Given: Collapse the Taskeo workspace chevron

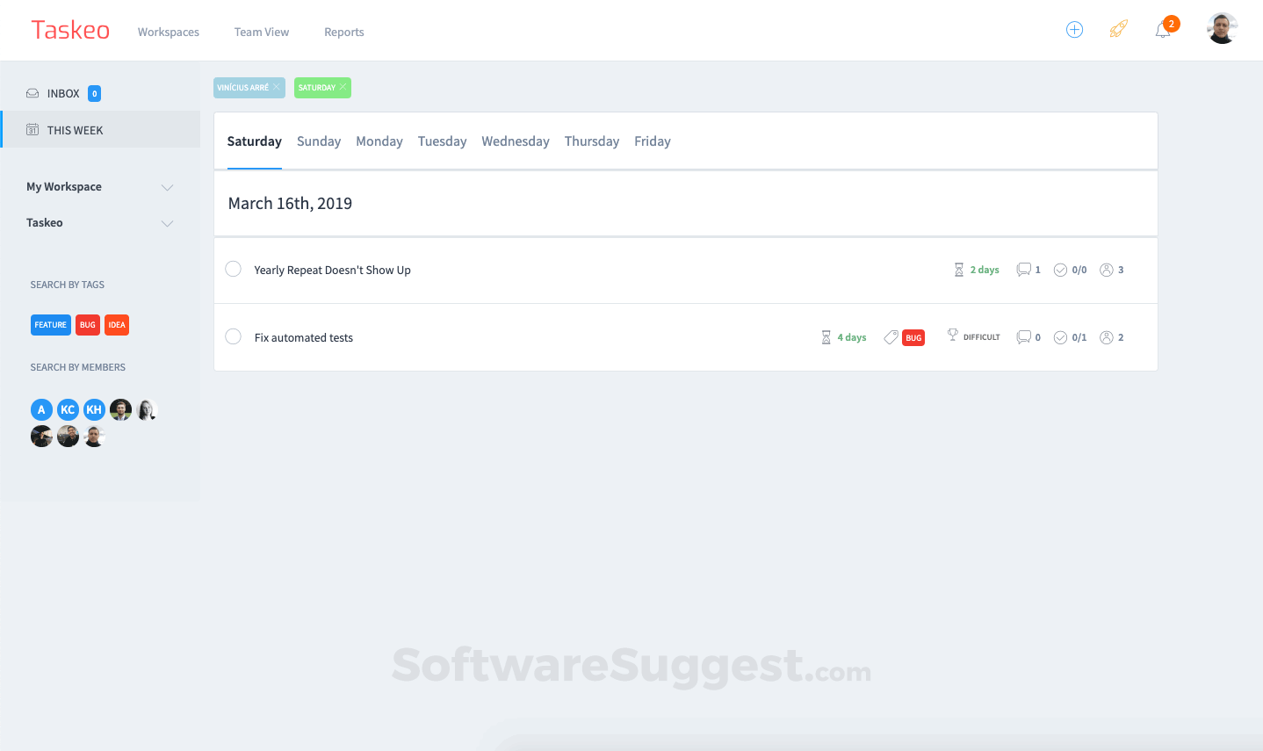Looking at the screenshot, I should pyautogui.click(x=167, y=223).
